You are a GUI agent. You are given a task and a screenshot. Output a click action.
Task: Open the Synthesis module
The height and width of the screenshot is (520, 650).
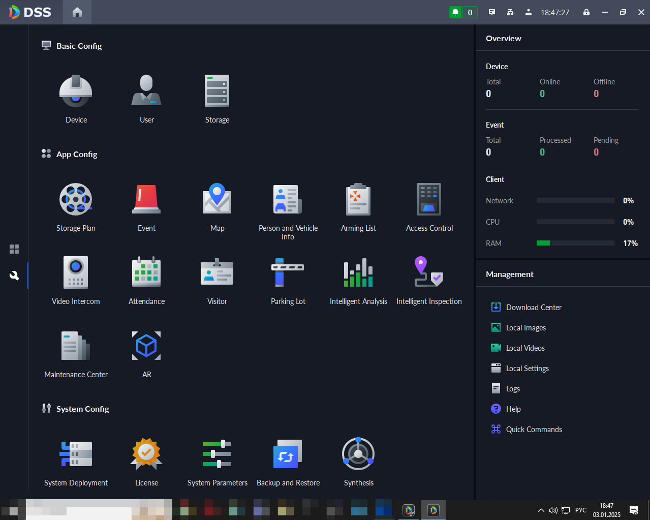click(358, 454)
